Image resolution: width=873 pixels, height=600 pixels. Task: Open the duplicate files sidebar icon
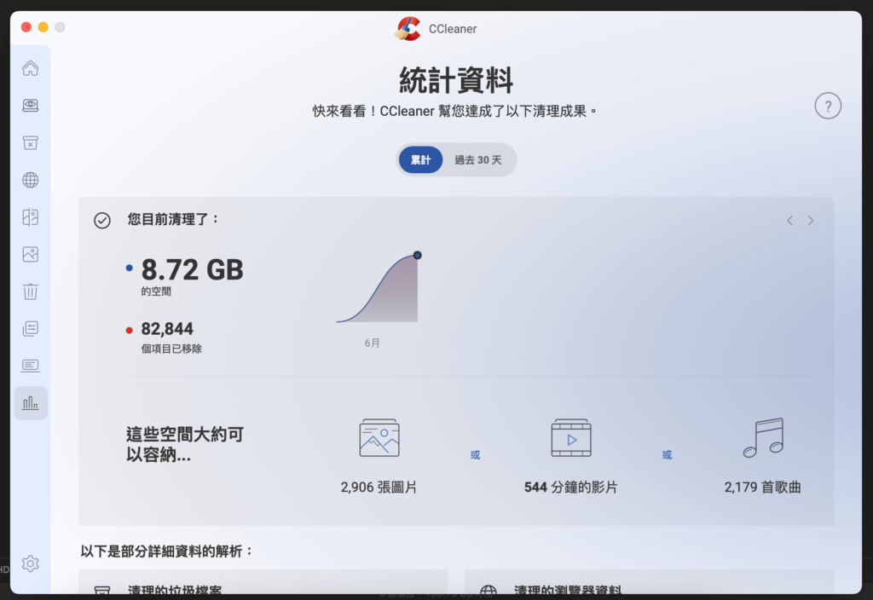tap(30, 217)
